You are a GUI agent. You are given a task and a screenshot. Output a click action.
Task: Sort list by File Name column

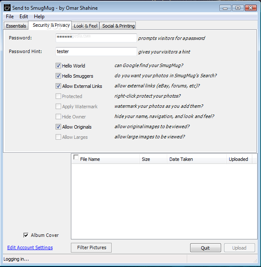pos(106,159)
